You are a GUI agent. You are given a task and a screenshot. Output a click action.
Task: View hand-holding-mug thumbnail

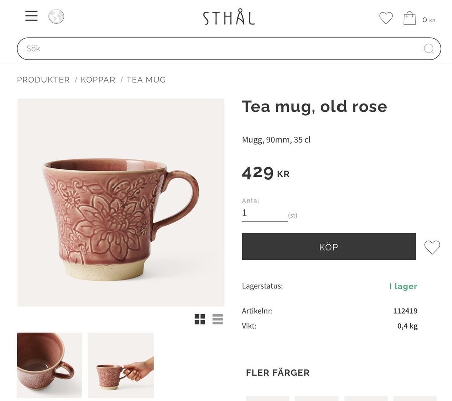tap(121, 365)
